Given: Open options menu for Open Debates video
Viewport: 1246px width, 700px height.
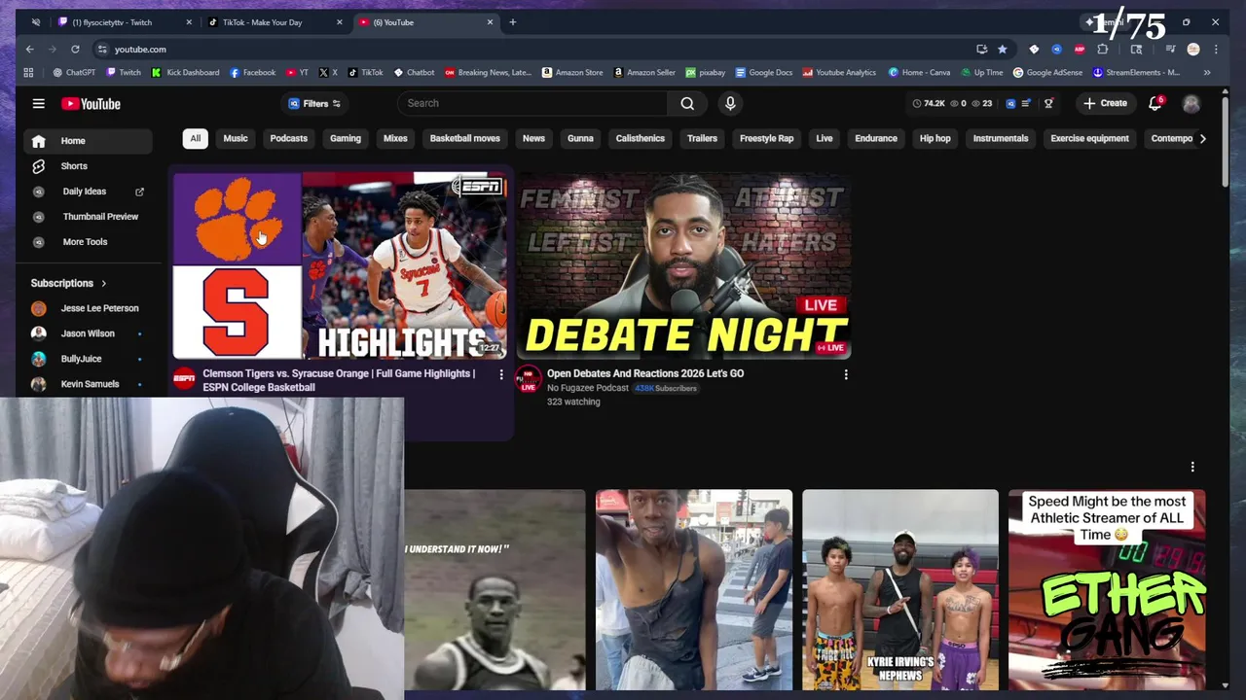Looking at the screenshot, I should click(846, 374).
